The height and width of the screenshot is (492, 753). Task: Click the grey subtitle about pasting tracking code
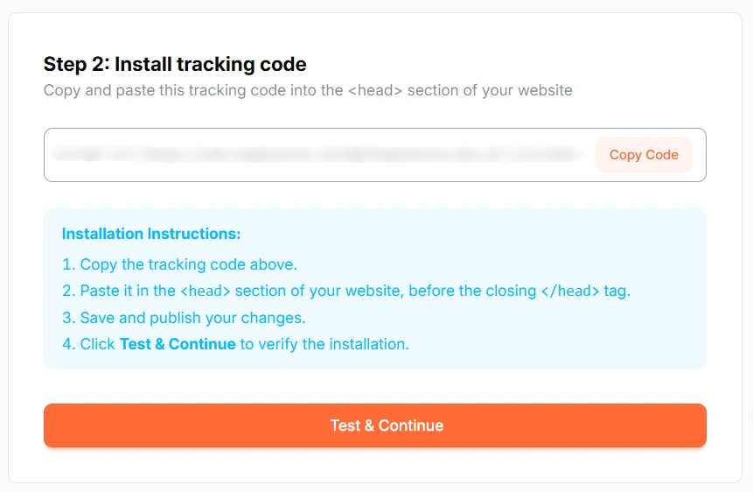point(308,90)
